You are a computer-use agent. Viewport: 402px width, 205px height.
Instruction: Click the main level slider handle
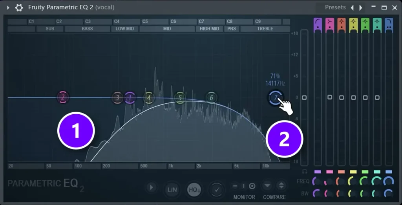click(304, 97)
